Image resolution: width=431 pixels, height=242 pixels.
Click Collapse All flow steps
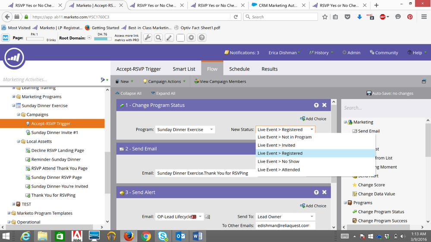click(129, 93)
